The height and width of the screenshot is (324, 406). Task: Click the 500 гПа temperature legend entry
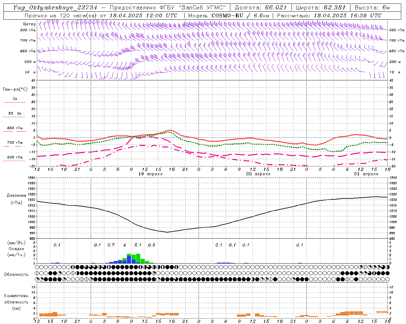click(15, 157)
